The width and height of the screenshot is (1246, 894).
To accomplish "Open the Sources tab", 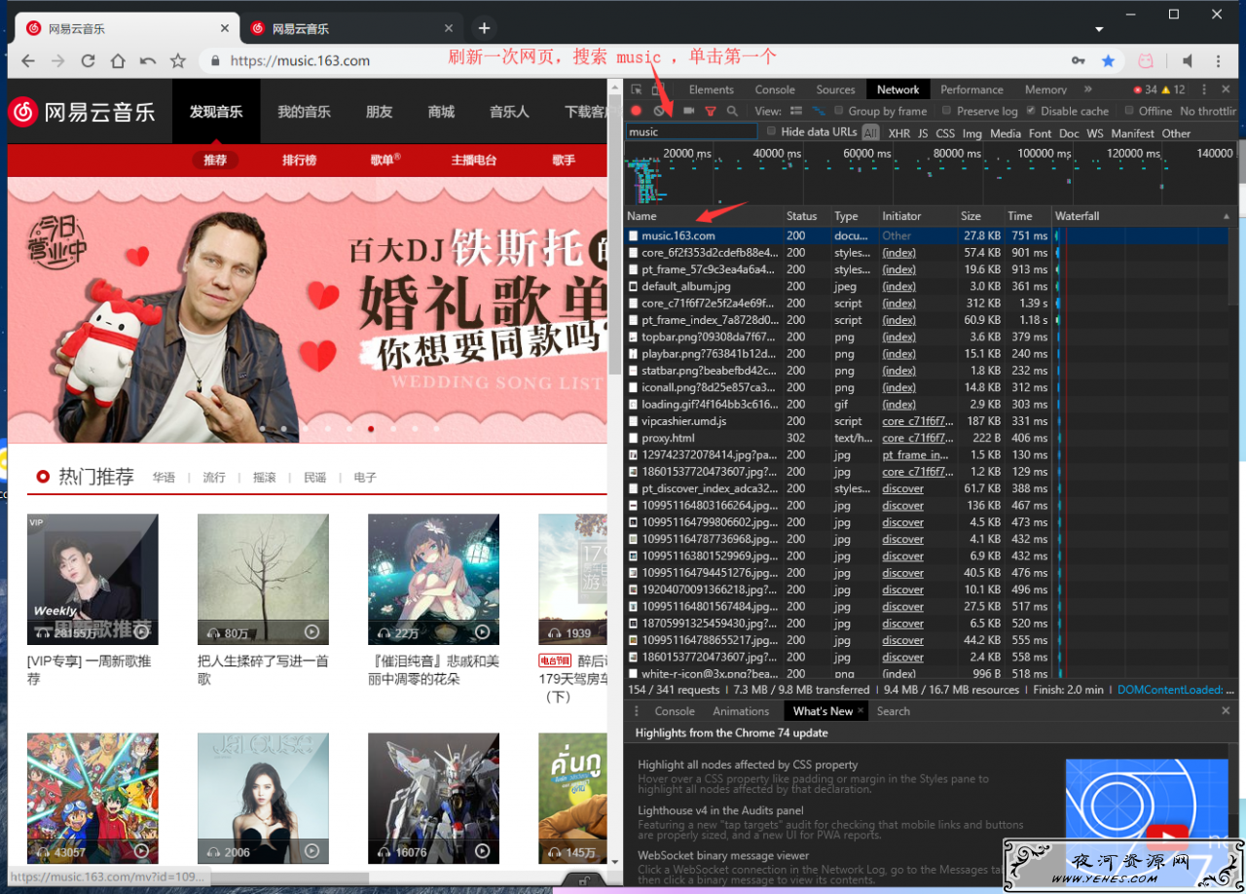I will click(x=835, y=89).
